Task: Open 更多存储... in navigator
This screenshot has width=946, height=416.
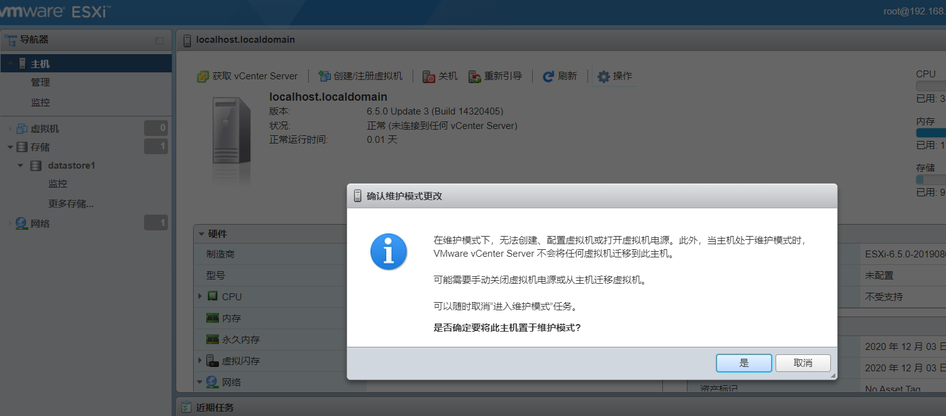Action: pos(71,204)
